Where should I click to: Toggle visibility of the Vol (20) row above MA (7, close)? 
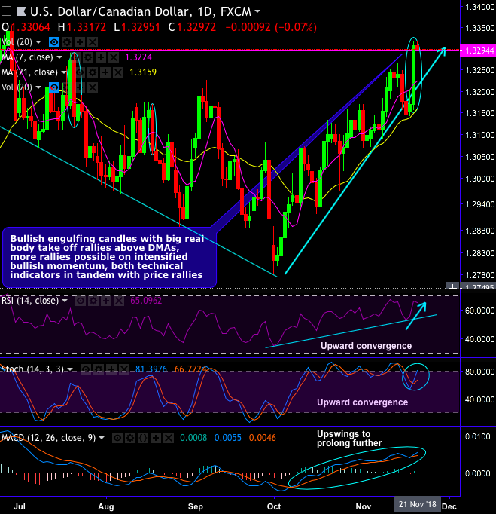[x=54, y=42]
